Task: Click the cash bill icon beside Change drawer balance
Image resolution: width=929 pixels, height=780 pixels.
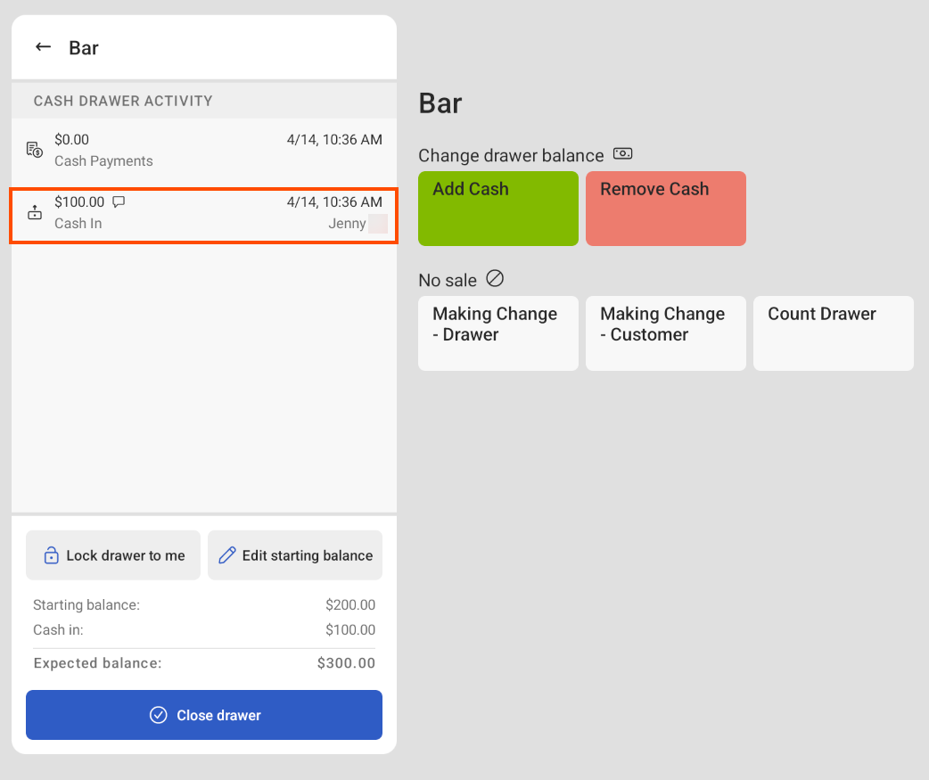Action: [622, 153]
